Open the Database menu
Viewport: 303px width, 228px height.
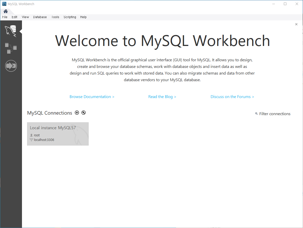(x=40, y=17)
